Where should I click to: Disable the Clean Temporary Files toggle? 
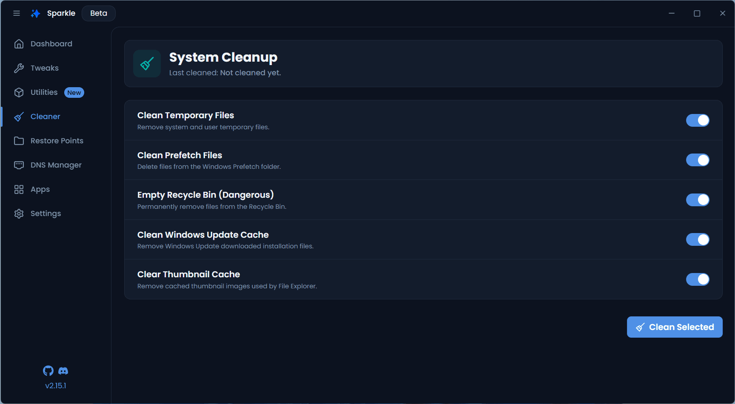click(698, 120)
